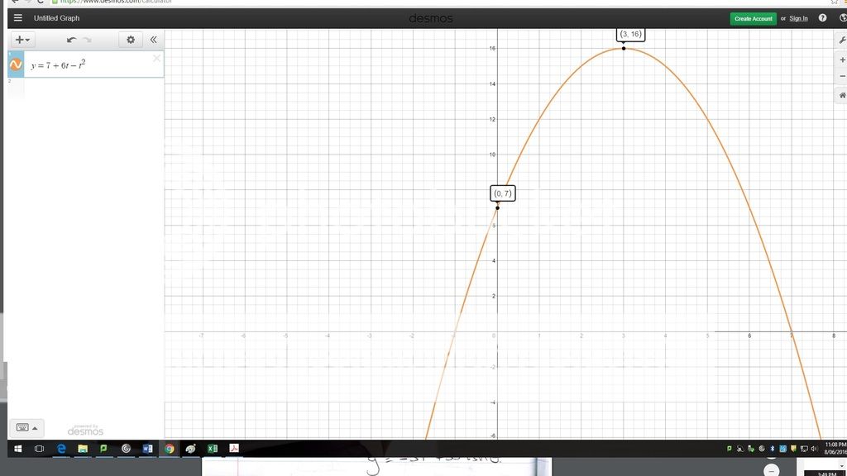
Task: Click the blue square tray icon
Action: click(782, 449)
